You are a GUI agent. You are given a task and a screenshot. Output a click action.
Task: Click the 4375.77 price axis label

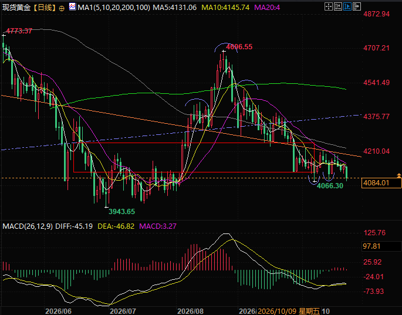coord(376,117)
